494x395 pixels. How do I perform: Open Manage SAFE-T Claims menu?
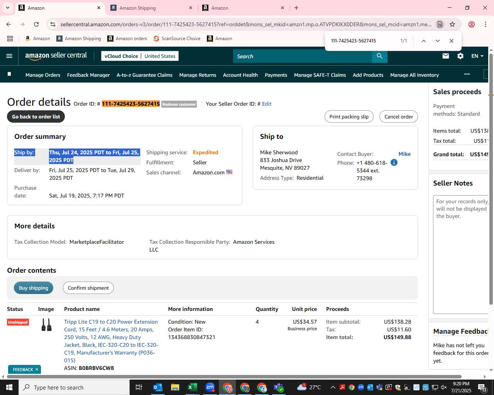click(x=320, y=75)
